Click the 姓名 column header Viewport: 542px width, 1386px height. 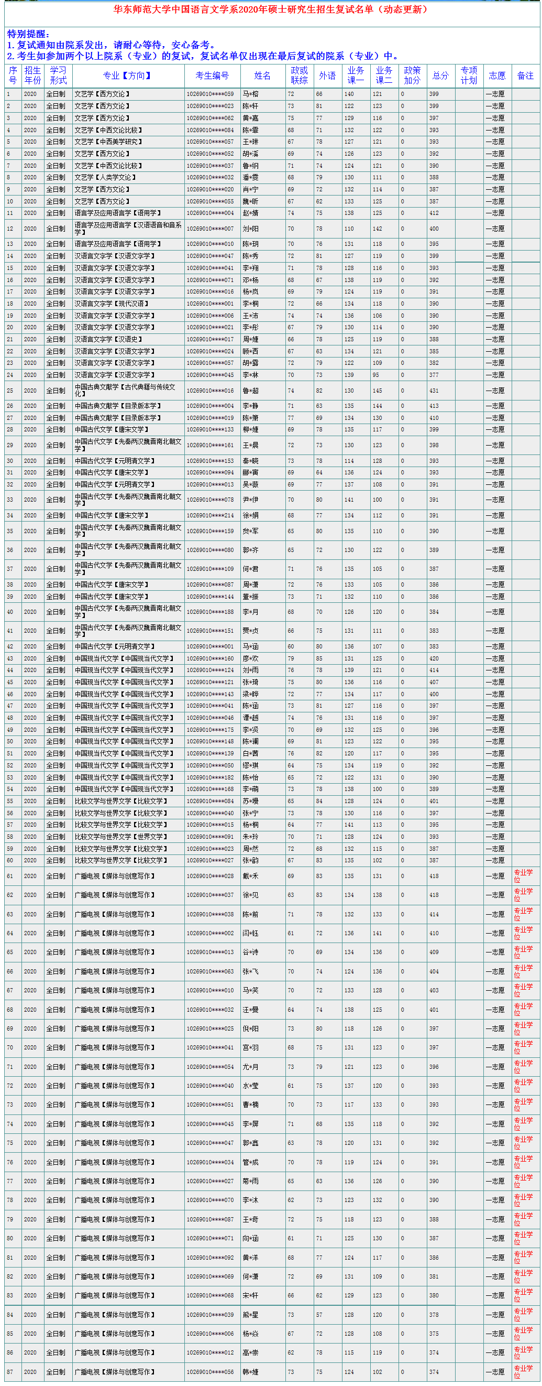[x=262, y=76]
